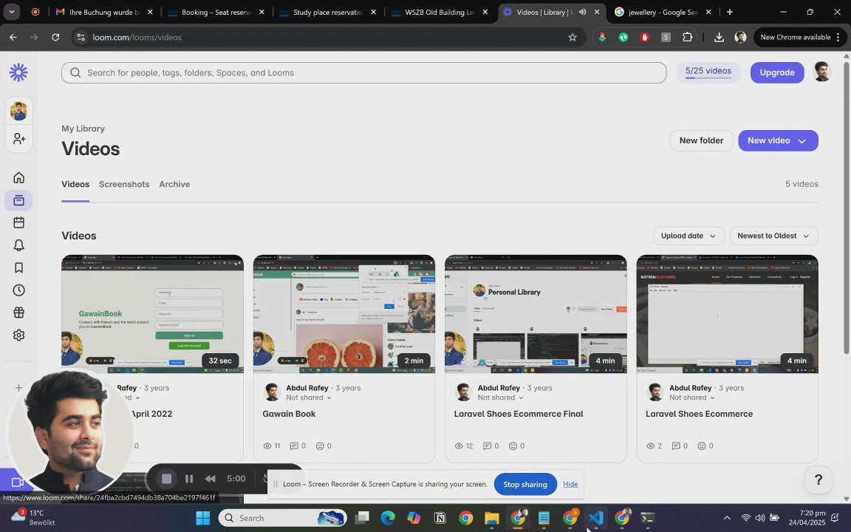Click the record camera icon at the bottom left
The image size is (851, 532).
[16, 482]
